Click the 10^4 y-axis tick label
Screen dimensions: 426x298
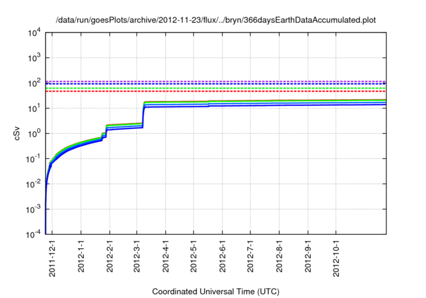point(34,33)
